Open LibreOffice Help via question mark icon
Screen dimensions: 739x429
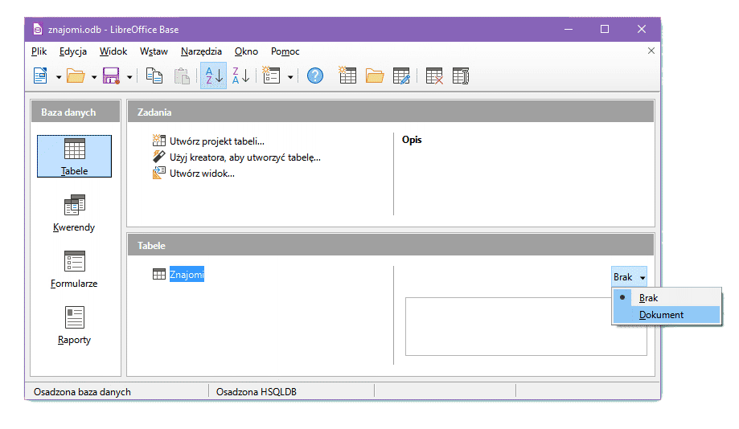pos(315,76)
